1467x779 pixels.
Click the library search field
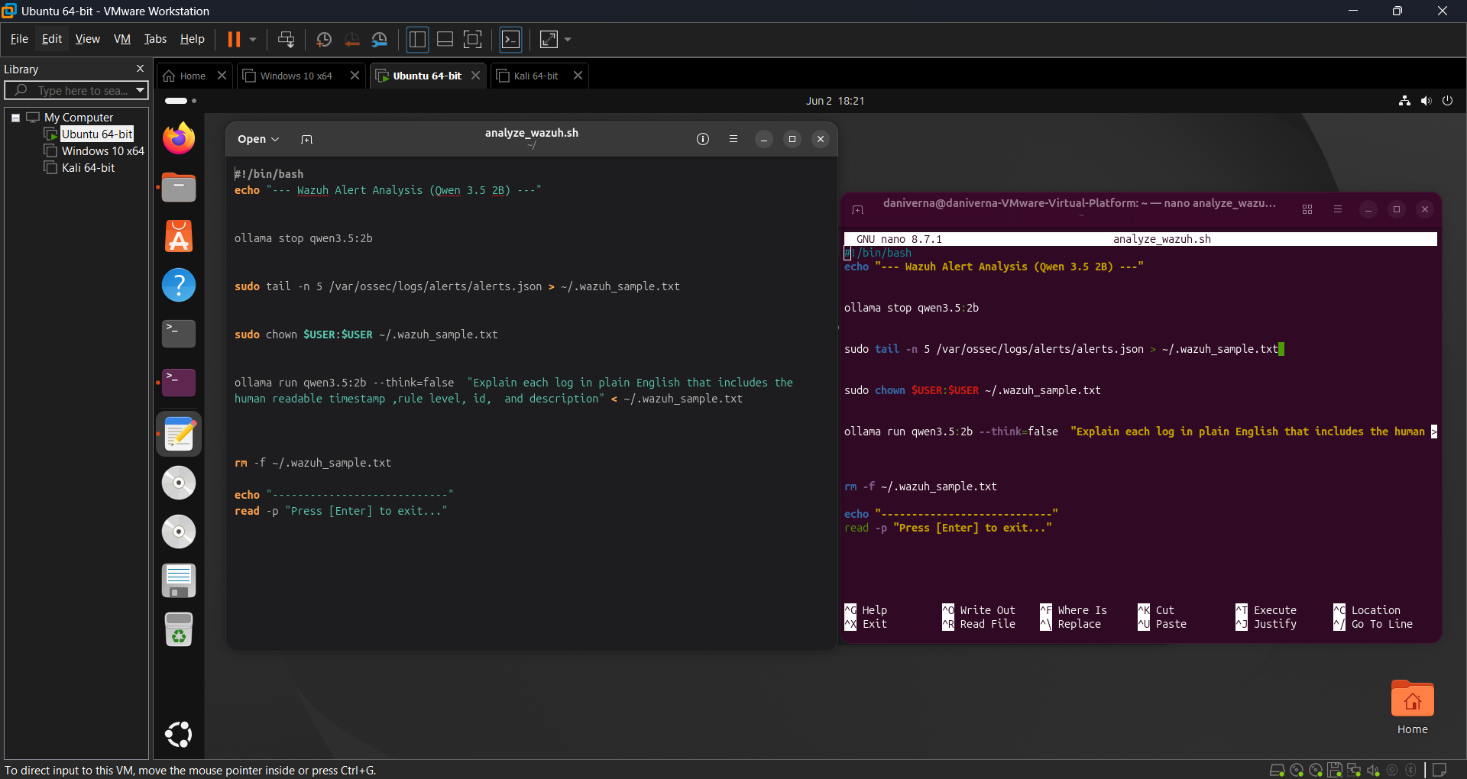click(x=76, y=90)
